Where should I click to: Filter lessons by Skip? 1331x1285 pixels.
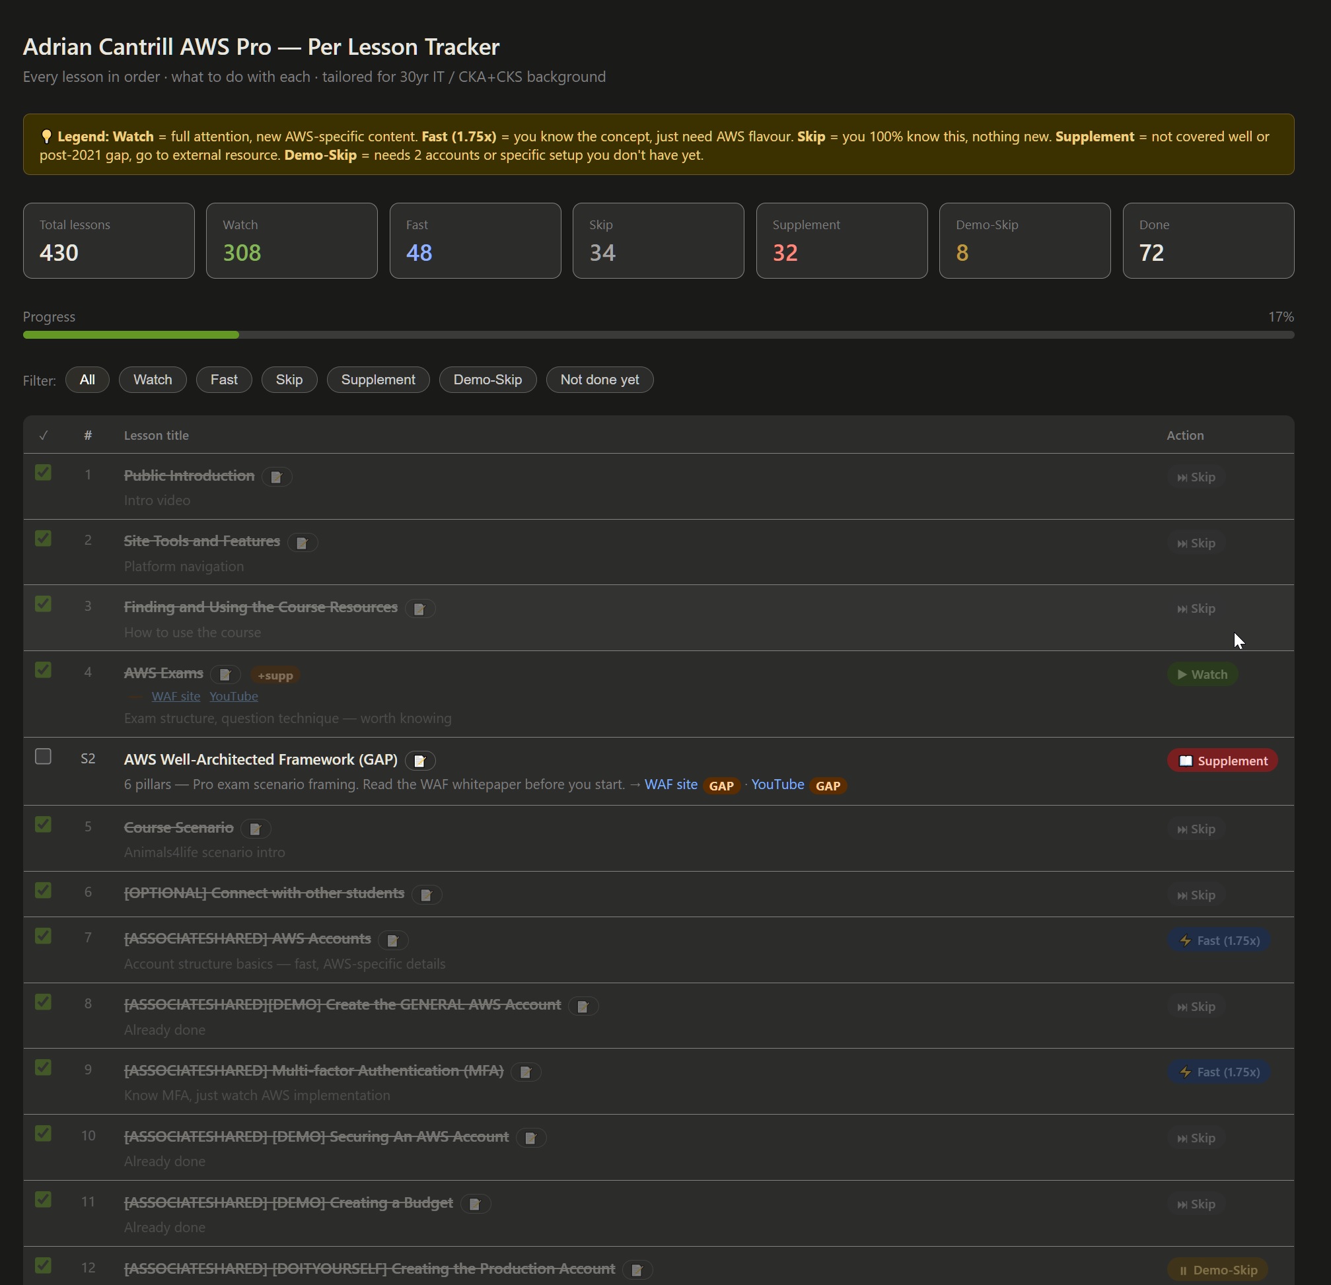[x=289, y=380]
